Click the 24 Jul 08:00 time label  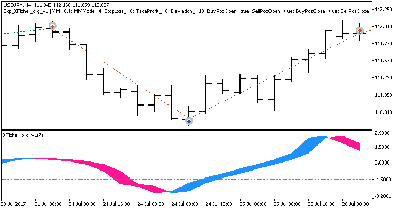tap(185, 204)
